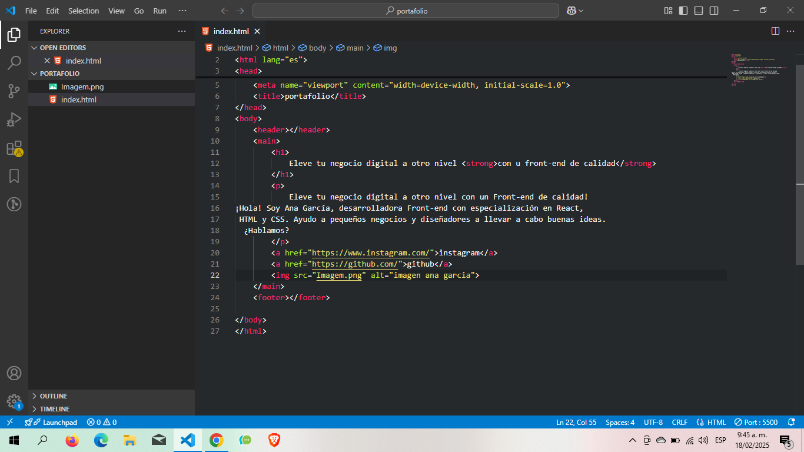Open the Selection menu

[x=84, y=11]
